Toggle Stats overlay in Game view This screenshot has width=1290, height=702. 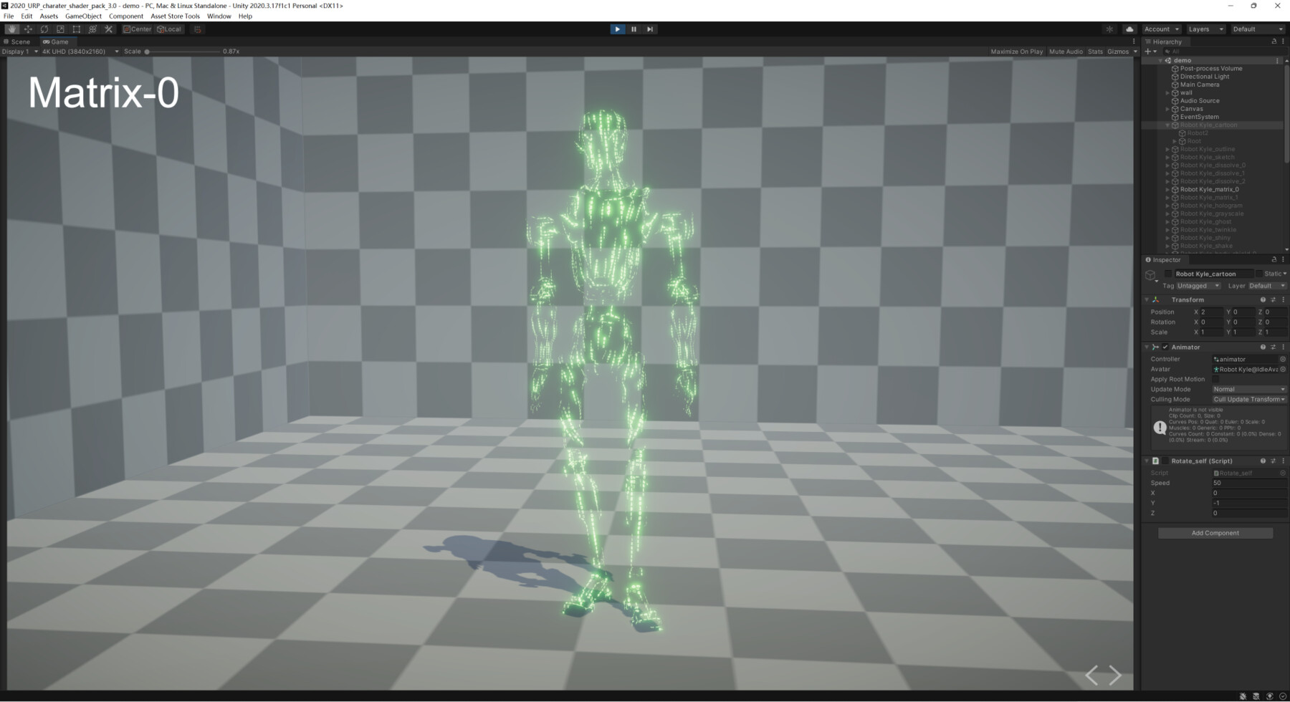(x=1095, y=52)
